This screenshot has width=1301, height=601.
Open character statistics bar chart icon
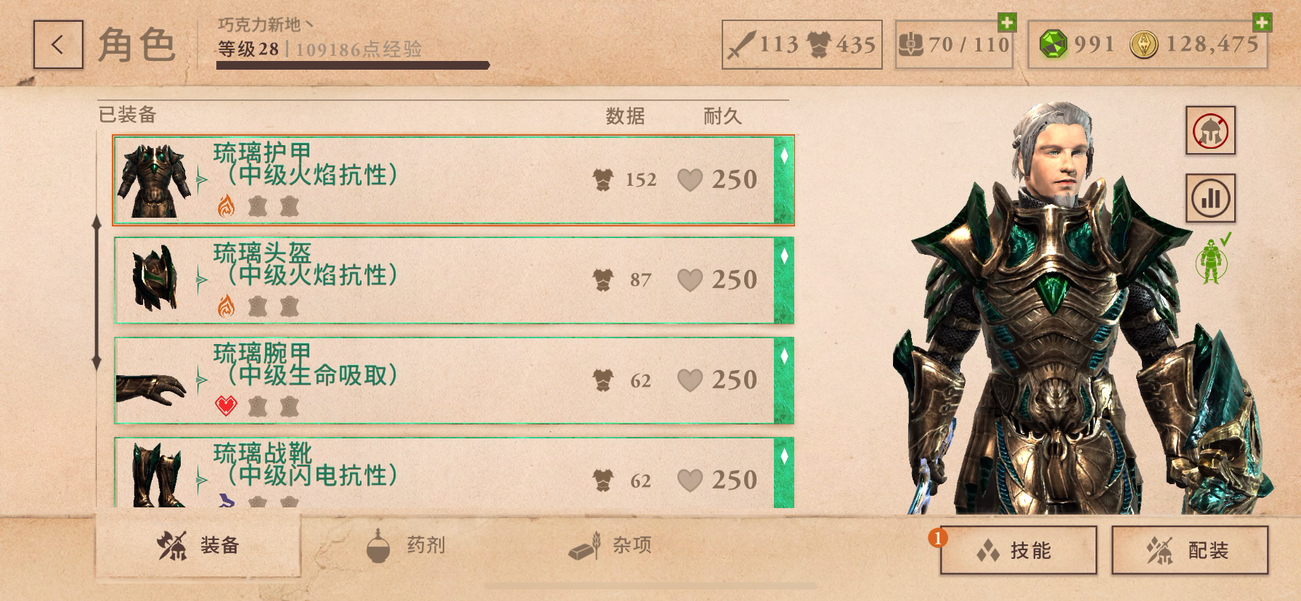click(1210, 198)
